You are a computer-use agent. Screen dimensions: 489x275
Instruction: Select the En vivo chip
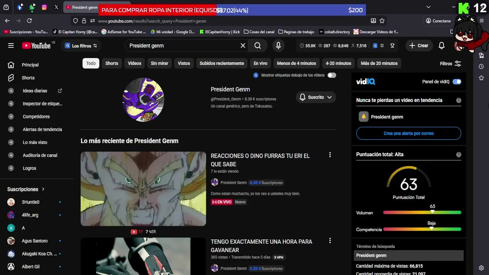pos(260,63)
